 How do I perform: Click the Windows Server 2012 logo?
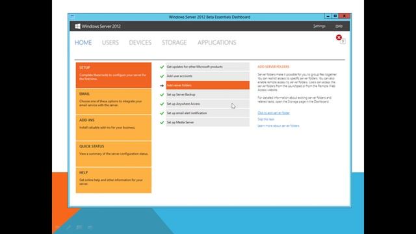(x=77, y=26)
